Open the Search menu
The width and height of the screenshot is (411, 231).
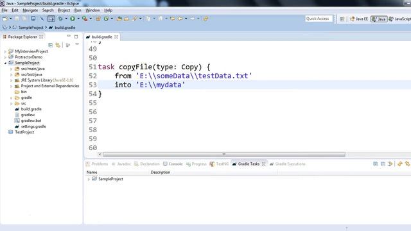(x=48, y=10)
